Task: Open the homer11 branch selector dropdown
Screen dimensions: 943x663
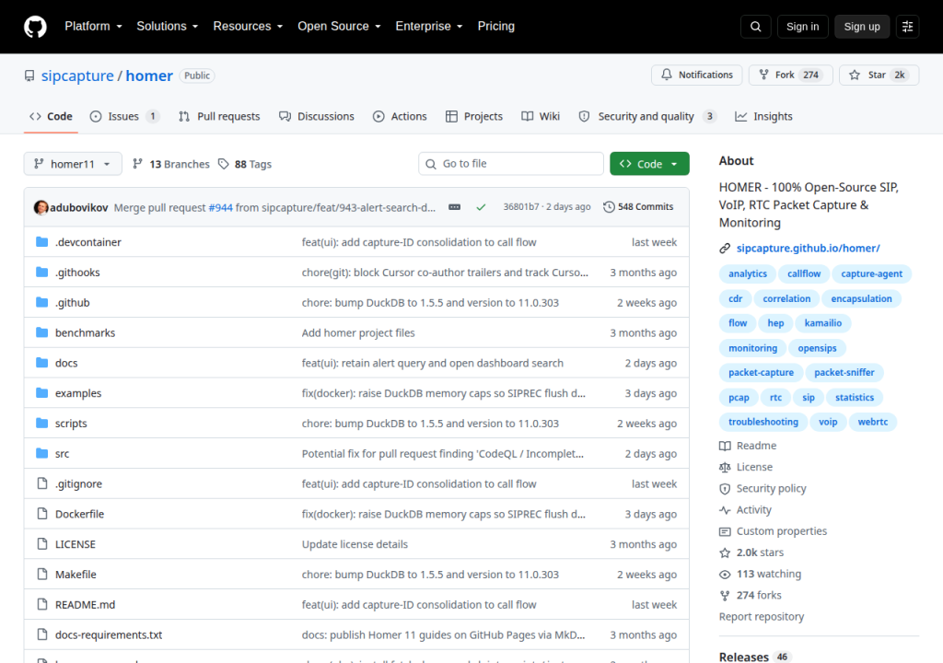Action: (73, 164)
